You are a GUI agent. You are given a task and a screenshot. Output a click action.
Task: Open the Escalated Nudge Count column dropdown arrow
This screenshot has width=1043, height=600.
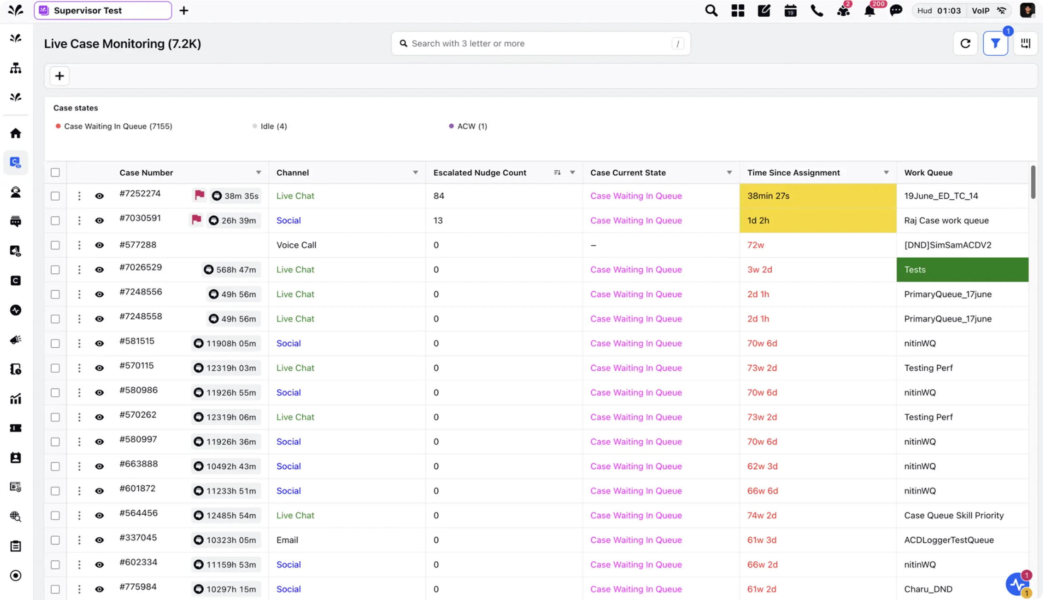point(572,172)
